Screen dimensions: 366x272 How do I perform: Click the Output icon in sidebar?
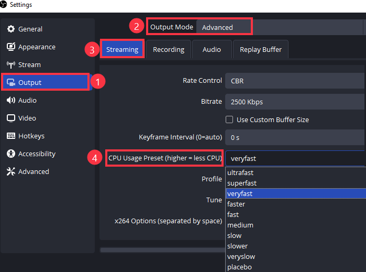11,82
